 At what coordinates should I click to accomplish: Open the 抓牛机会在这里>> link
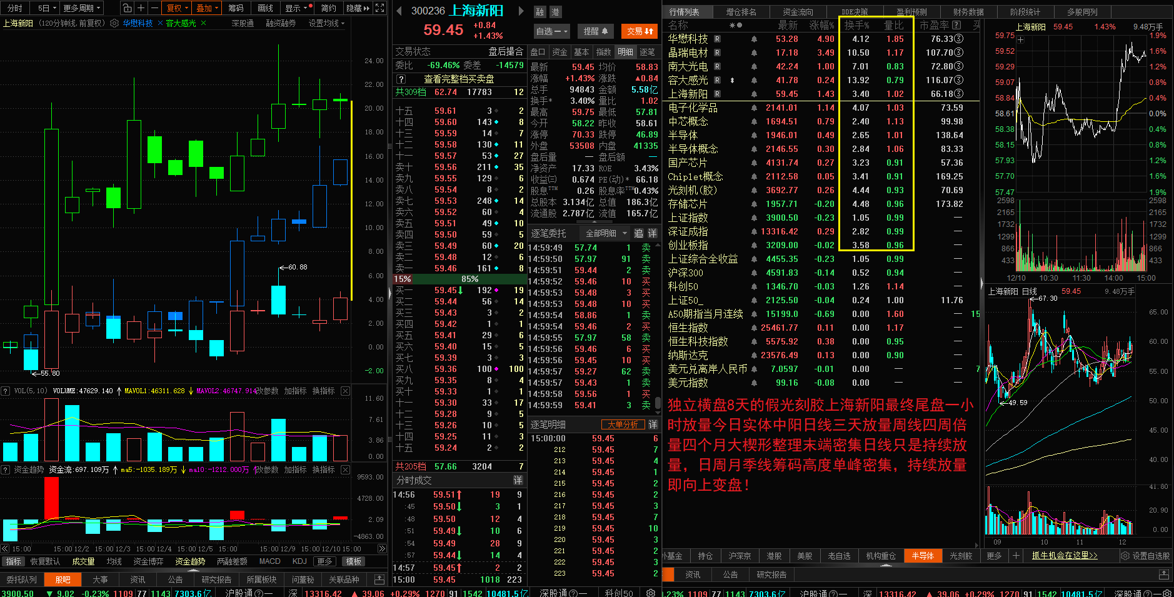pos(1065,556)
